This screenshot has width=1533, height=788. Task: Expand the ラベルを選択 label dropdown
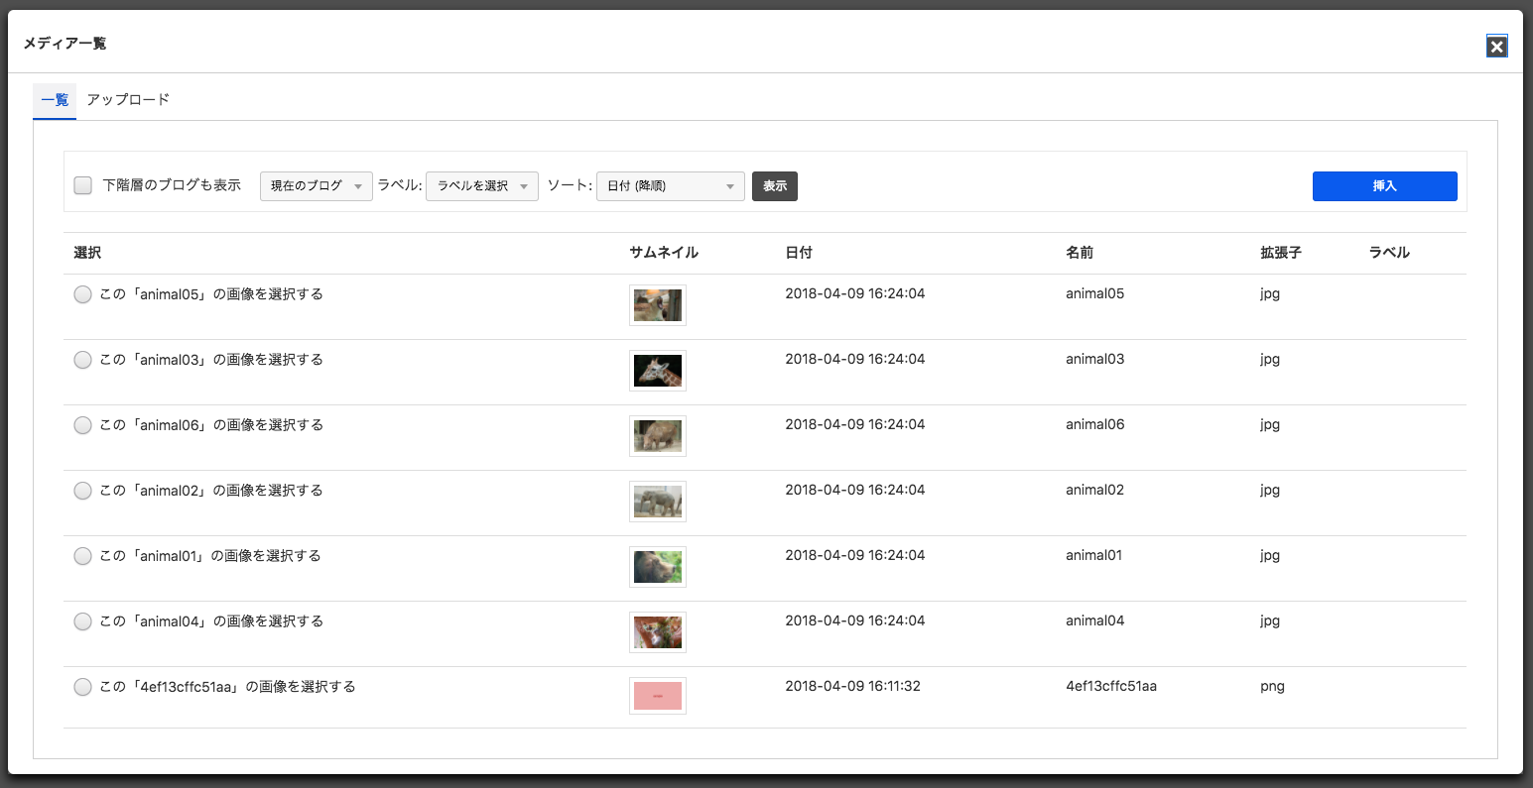point(481,186)
